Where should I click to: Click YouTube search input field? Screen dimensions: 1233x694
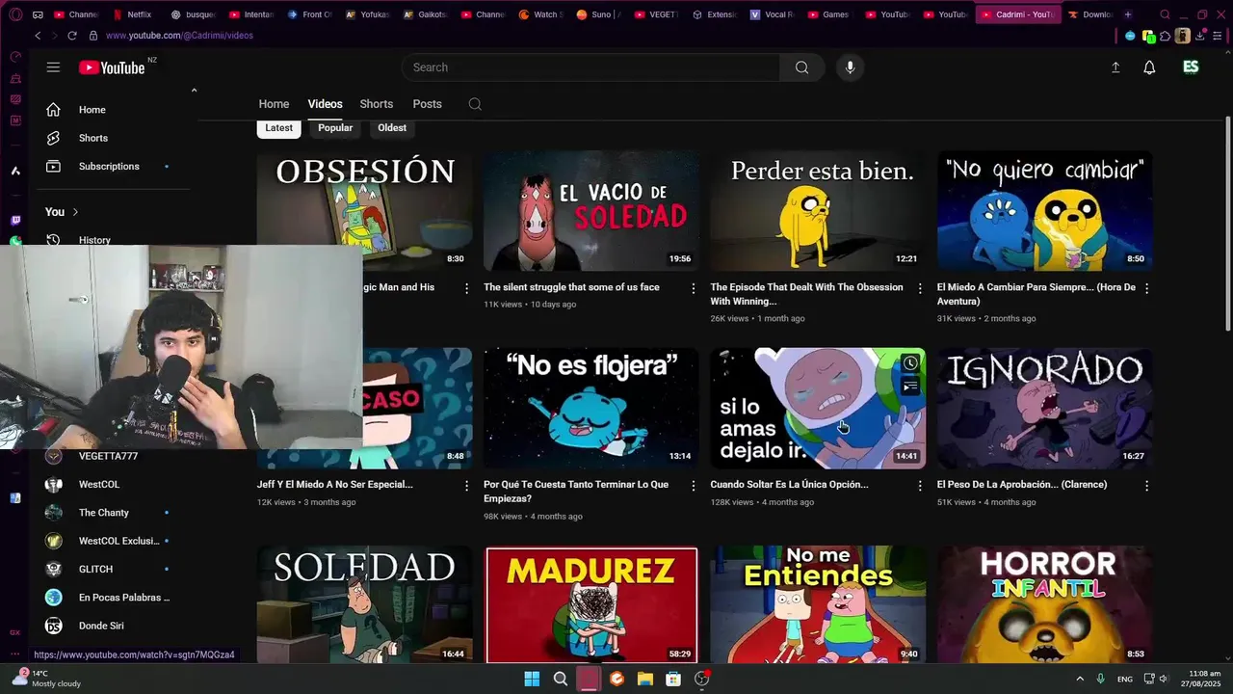(590, 67)
